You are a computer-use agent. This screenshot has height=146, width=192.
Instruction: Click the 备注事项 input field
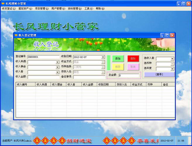click(89, 77)
